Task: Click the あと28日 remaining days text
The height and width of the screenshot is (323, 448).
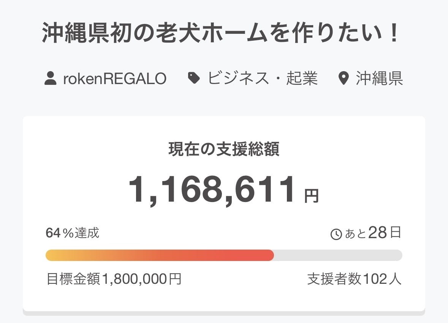Action: 372,233
